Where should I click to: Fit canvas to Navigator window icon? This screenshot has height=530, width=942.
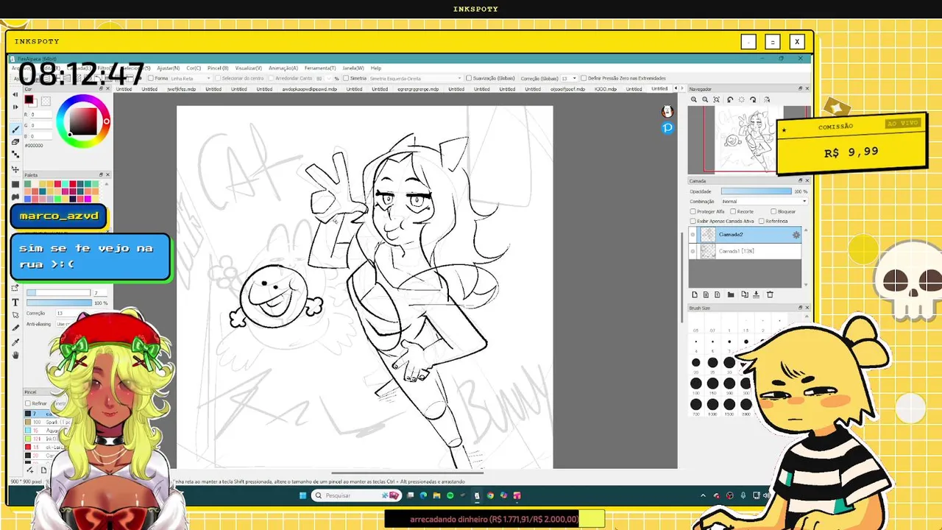pyautogui.click(x=717, y=99)
